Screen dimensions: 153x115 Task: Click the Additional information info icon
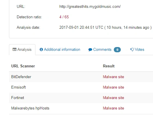(x=41, y=49)
